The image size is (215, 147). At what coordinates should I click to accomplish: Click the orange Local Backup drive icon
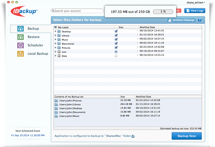(x=20, y=54)
